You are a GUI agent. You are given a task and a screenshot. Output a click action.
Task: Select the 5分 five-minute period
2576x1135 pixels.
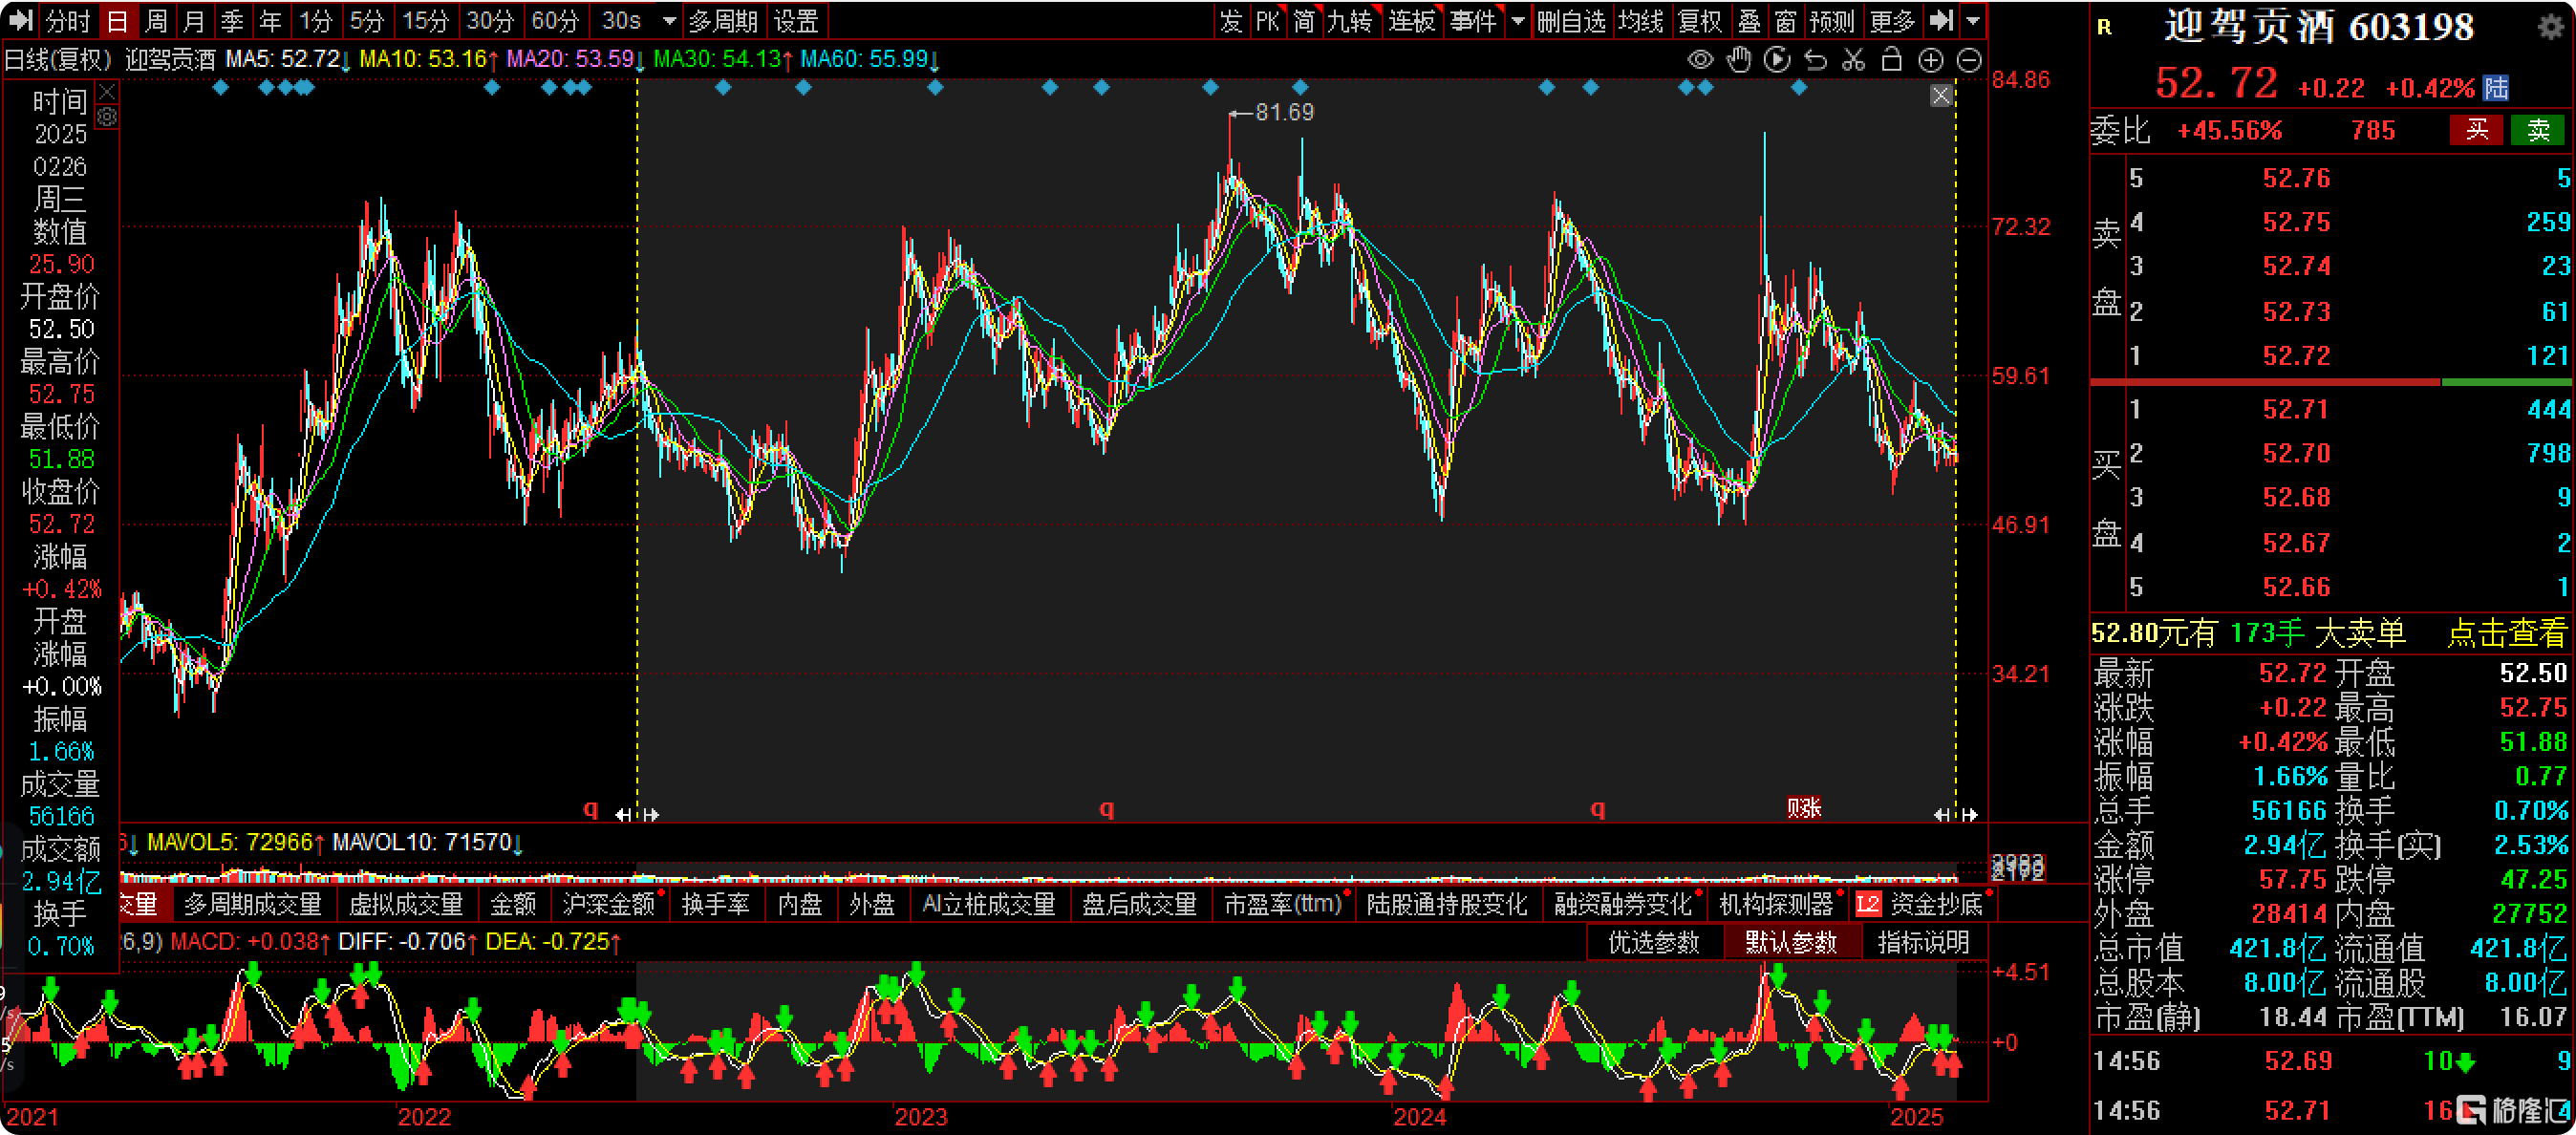pos(367,20)
